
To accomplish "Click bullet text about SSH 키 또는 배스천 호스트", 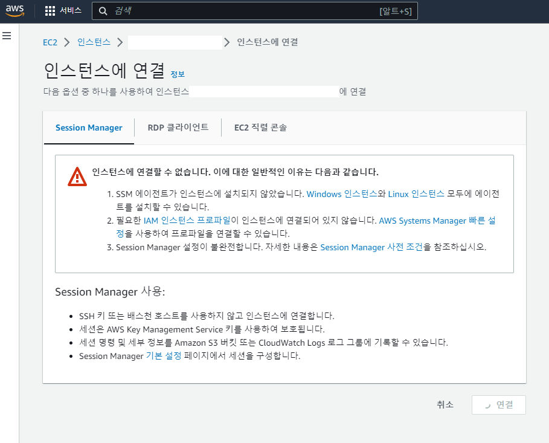I will (207, 315).
